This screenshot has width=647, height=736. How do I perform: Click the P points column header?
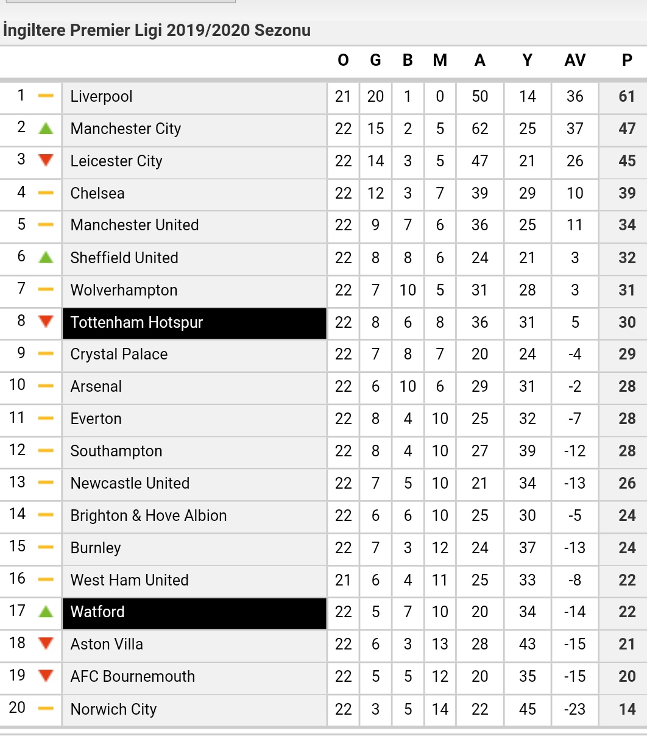pyautogui.click(x=627, y=60)
